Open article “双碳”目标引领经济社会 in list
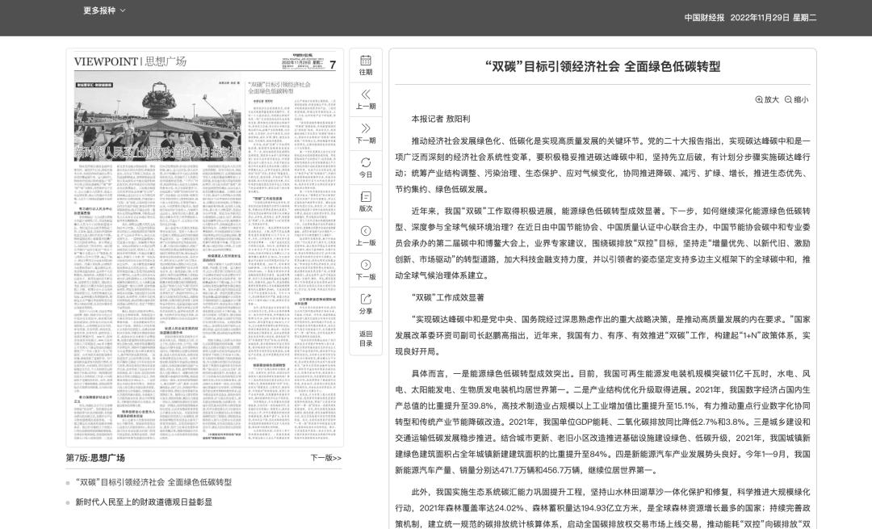 pos(153,482)
